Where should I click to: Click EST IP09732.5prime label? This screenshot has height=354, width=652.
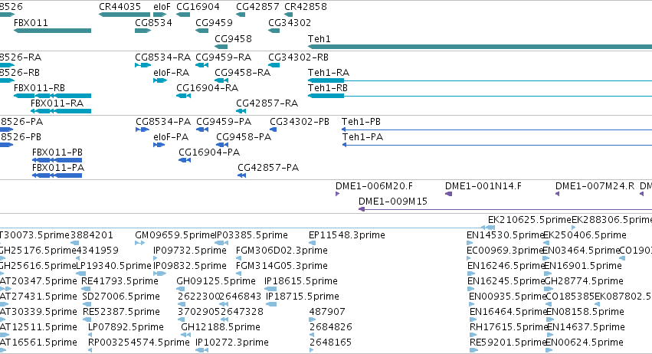[x=189, y=251]
